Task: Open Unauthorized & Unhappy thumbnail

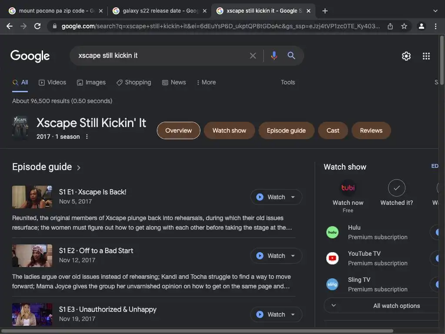Action: (x=32, y=314)
